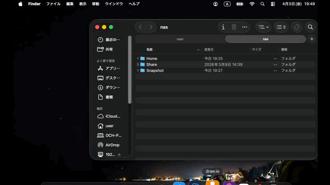This screenshot has width=330, height=185.
Task: Expand the Home folder disclosure chevron
Action: click(x=138, y=58)
